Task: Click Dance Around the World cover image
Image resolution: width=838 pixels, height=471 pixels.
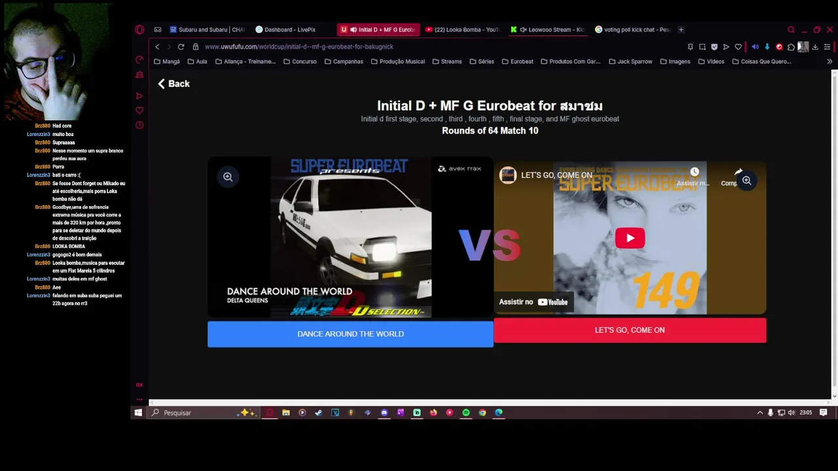Action: point(350,238)
